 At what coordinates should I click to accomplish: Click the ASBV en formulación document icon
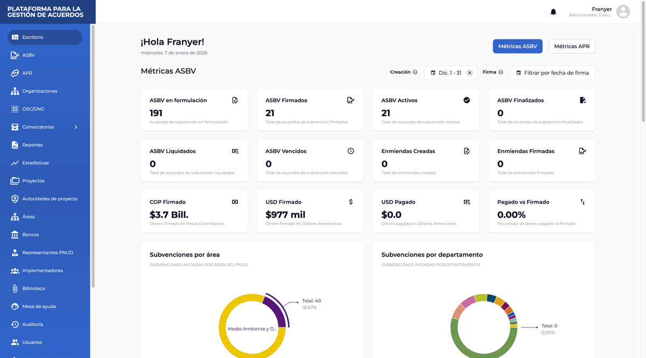(x=235, y=100)
